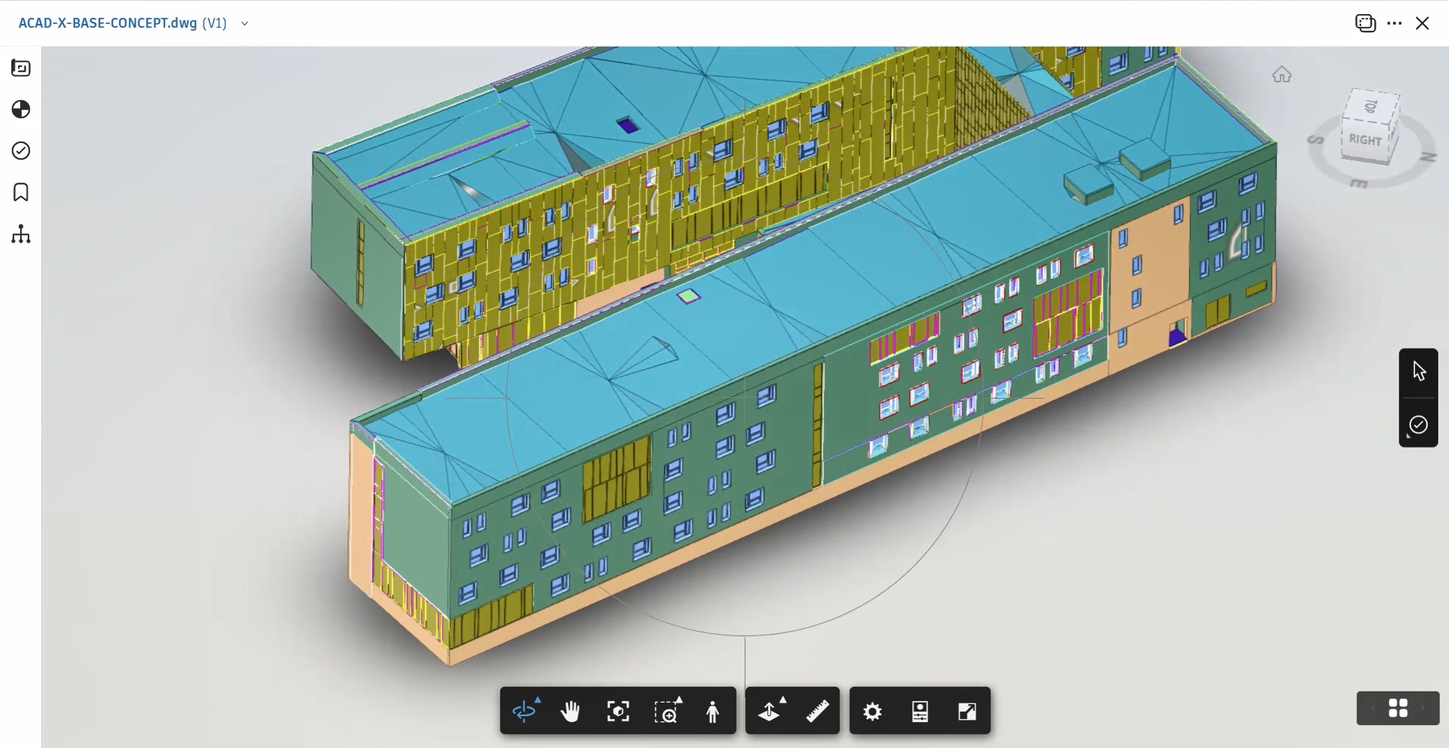The width and height of the screenshot is (1449, 748).
Task: Enable First Person walk mode
Action: 712,711
